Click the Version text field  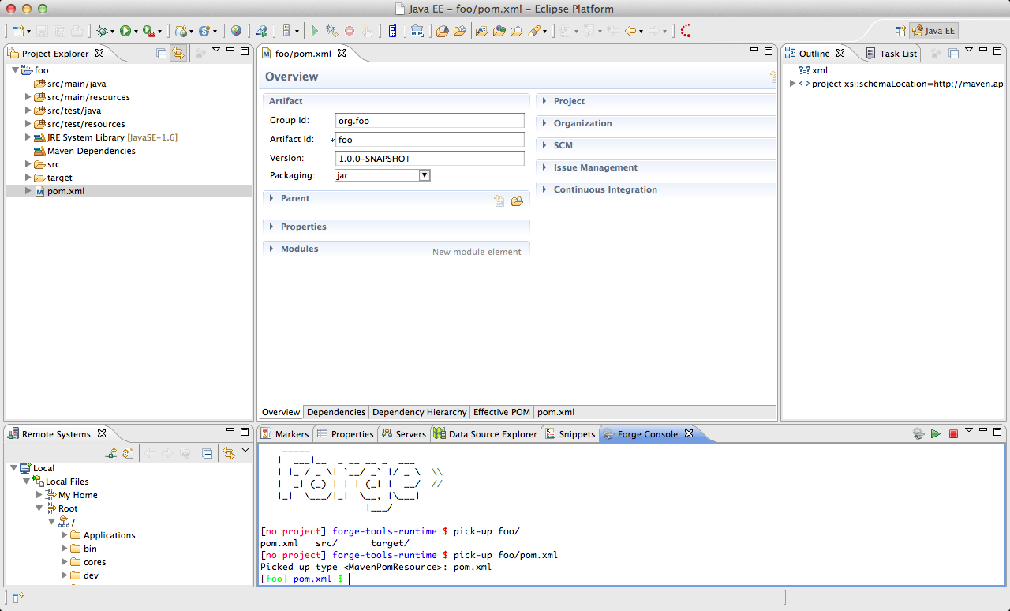(429, 159)
